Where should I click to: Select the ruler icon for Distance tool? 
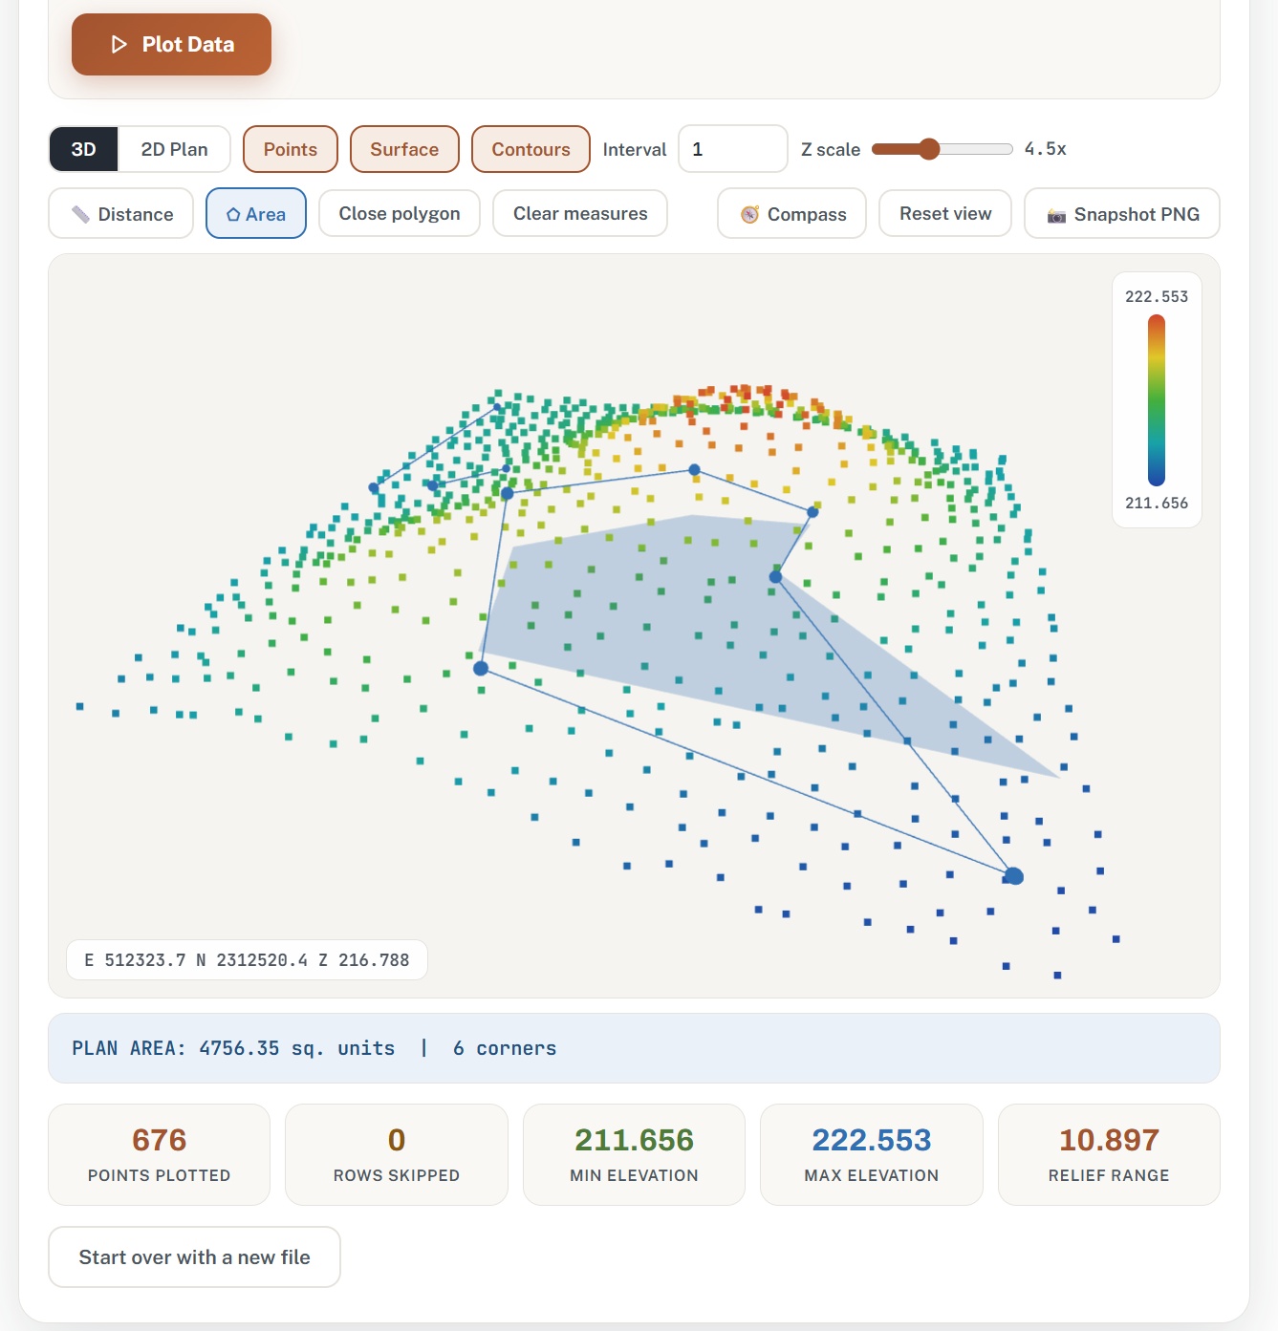(x=80, y=214)
